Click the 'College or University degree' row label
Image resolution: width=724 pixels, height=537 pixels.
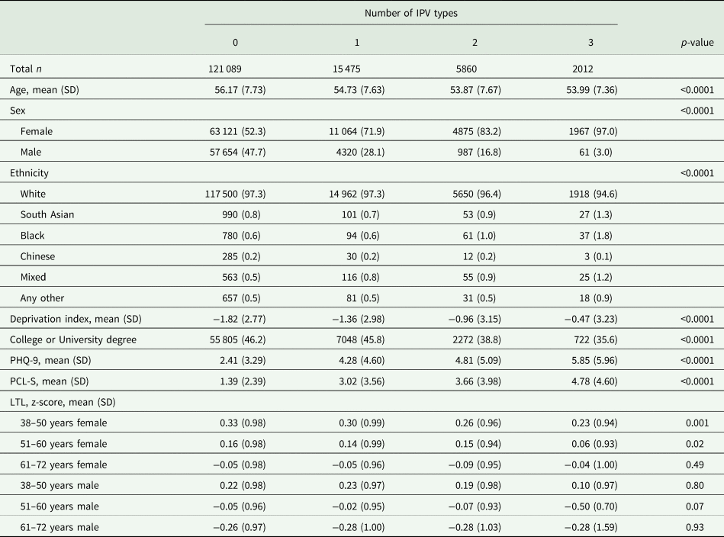pos(74,339)
